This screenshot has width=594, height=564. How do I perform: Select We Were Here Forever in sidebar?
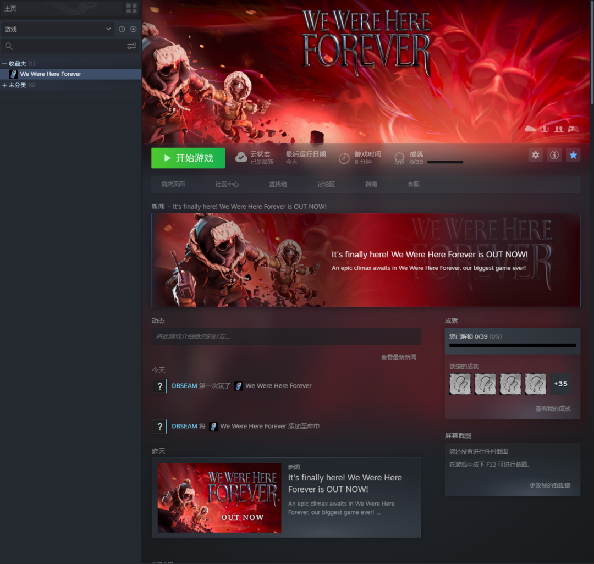coord(51,74)
